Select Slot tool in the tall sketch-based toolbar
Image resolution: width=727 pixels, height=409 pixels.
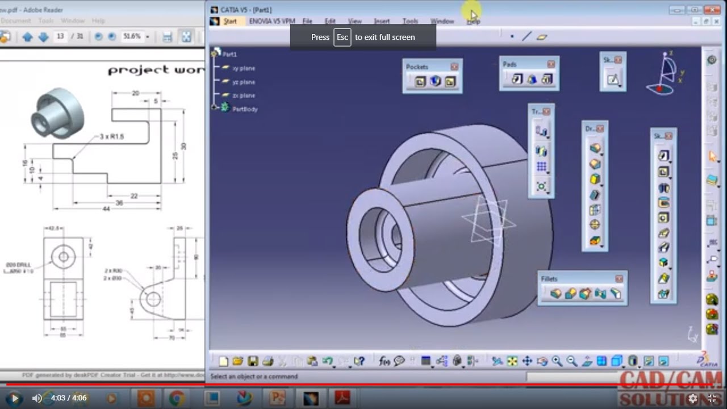pyautogui.click(x=663, y=248)
